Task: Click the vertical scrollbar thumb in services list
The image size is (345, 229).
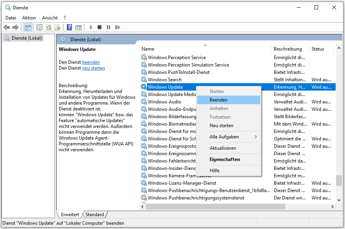Action: 339,180
